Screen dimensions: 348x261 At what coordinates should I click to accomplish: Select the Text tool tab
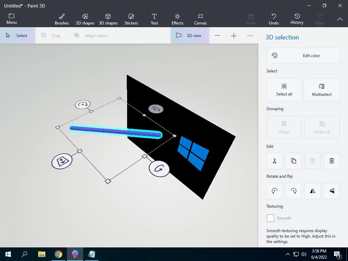coord(154,19)
